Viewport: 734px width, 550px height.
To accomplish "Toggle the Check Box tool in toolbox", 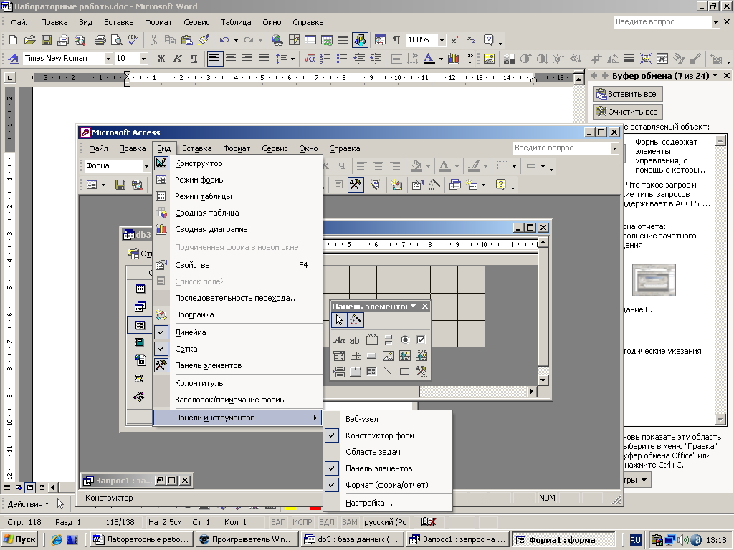I will click(x=421, y=340).
